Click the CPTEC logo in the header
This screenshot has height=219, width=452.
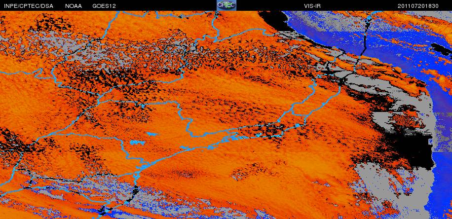(x=226, y=5)
